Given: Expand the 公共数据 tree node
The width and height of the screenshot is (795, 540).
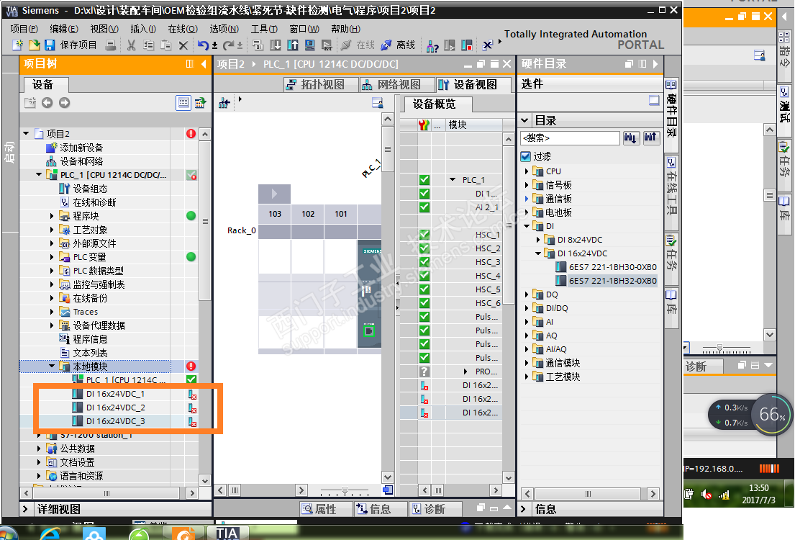Looking at the screenshot, I should (x=39, y=448).
